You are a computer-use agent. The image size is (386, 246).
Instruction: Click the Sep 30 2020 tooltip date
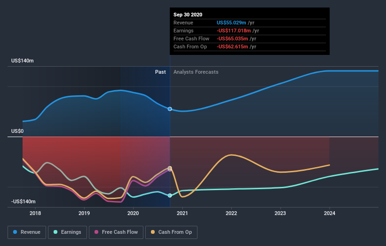[188, 15]
